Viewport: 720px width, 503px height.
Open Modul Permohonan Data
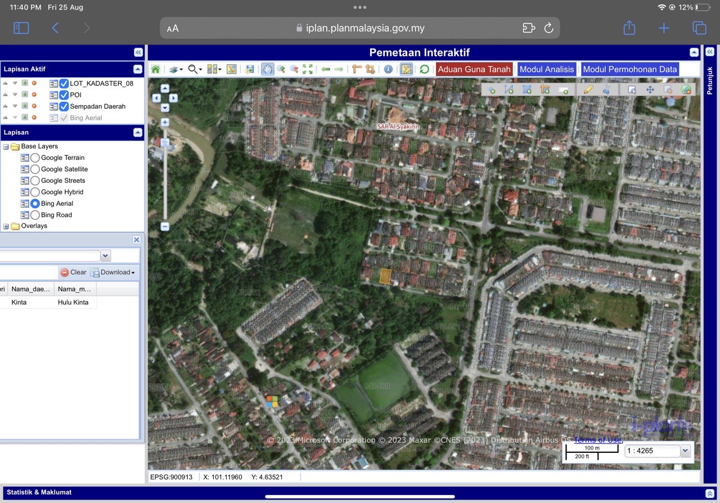(x=629, y=69)
